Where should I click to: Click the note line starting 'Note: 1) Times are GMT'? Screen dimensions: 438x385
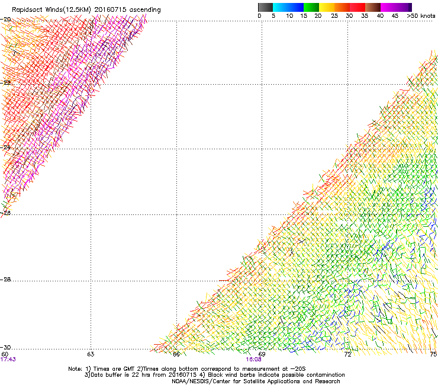click(186, 369)
